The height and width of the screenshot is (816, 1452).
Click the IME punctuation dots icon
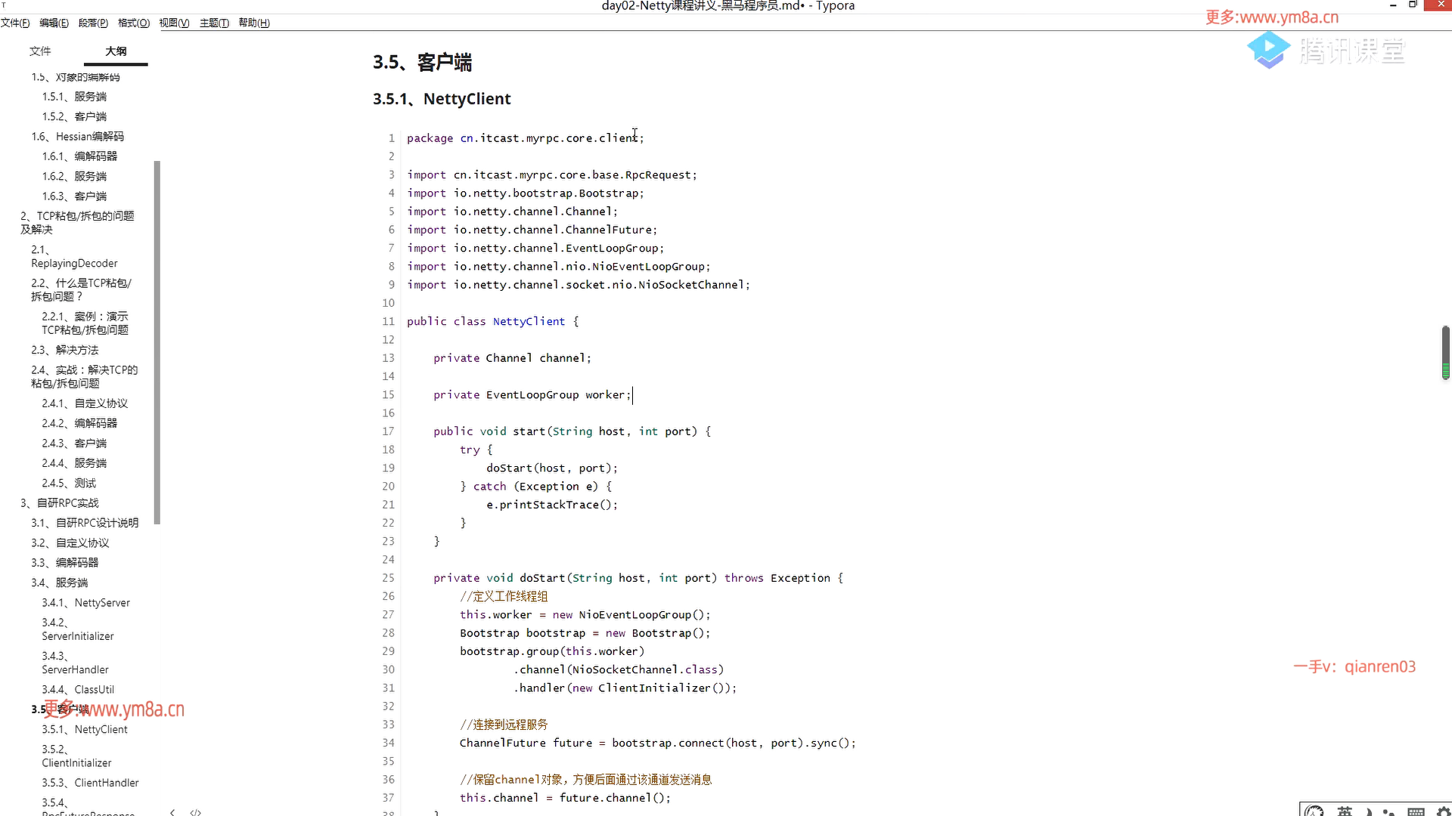tap(1388, 812)
